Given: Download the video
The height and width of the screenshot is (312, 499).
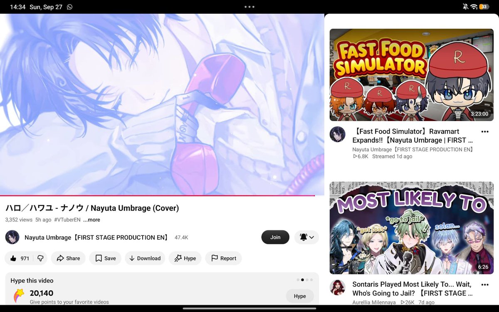Looking at the screenshot, I should pyautogui.click(x=145, y=258).
